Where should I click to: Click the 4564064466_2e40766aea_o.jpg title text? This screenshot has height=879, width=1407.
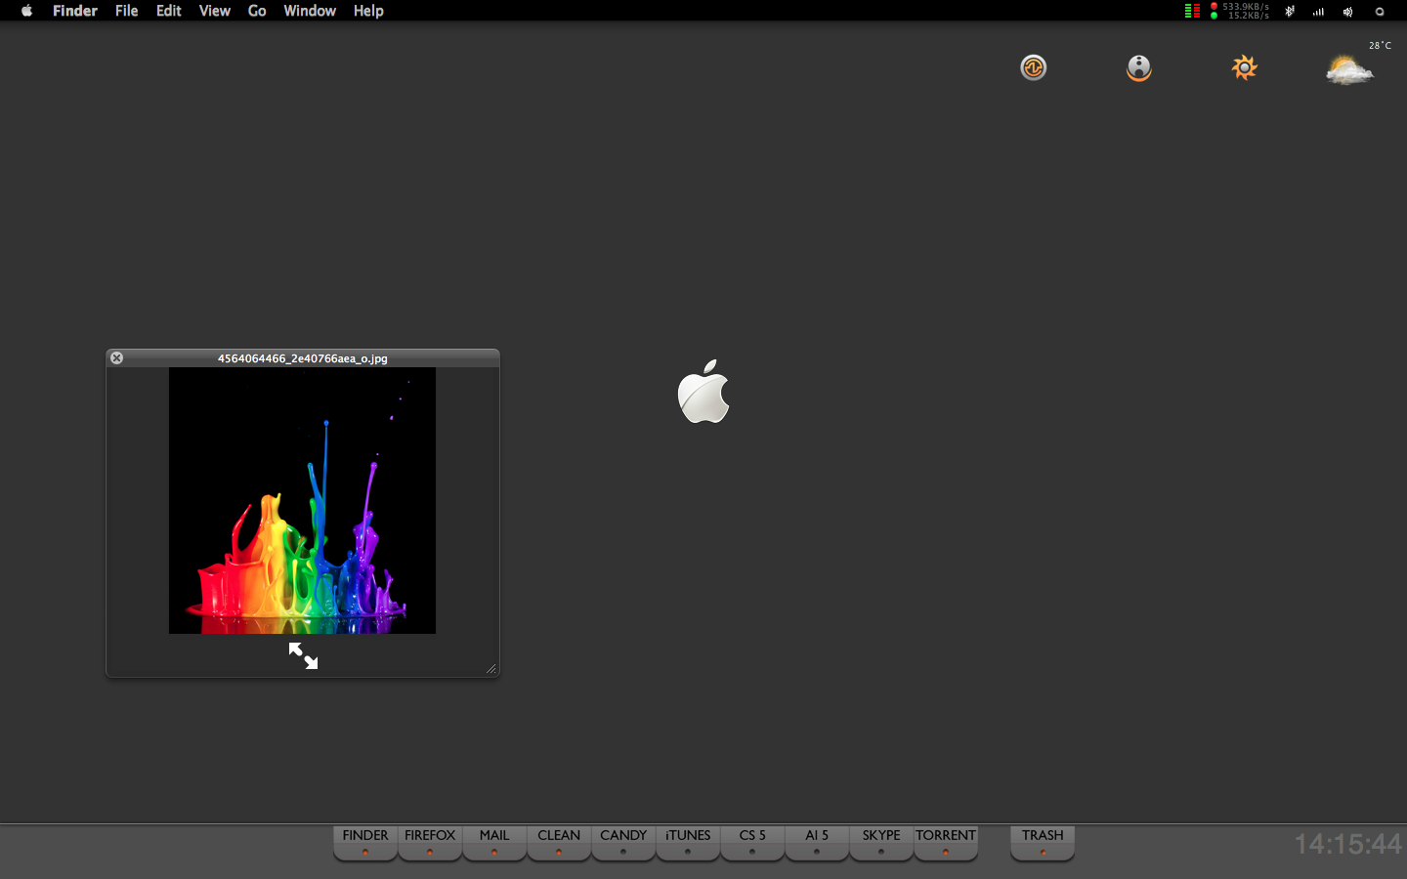tap(303, 358)
